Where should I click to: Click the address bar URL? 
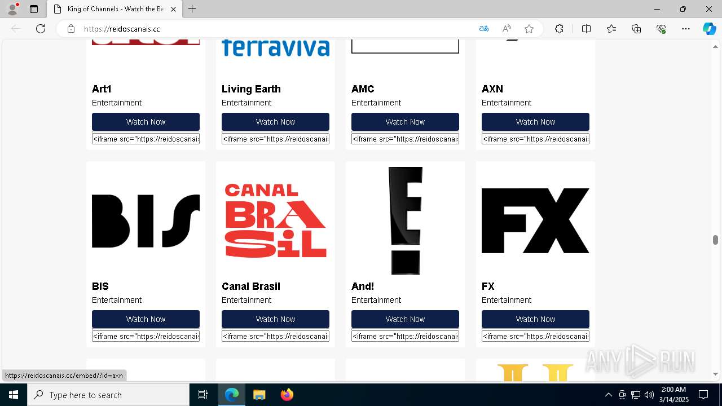[x=122, y=29]
